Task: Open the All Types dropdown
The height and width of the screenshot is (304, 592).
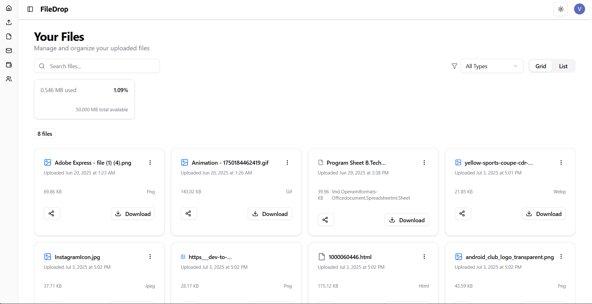Action: [492, 66]
